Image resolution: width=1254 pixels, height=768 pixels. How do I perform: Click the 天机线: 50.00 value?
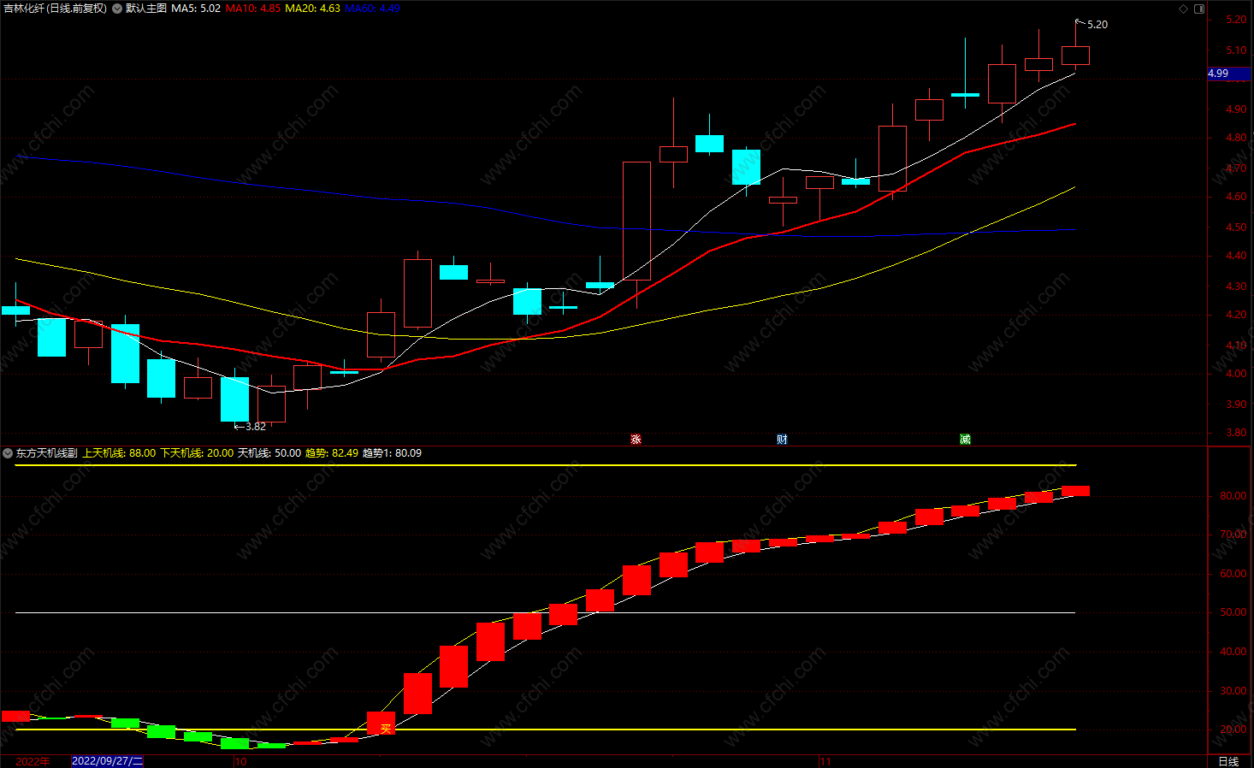[x=269, y=453]
